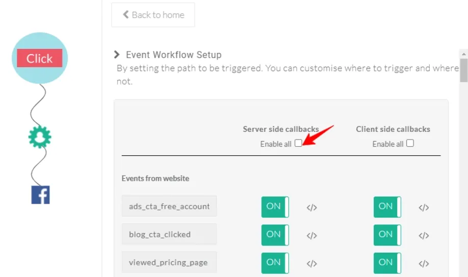Viewport: 468px width, 277px height.
Task: Enable all client side callbacks checkbox
Action: click(x=410, y=143)
